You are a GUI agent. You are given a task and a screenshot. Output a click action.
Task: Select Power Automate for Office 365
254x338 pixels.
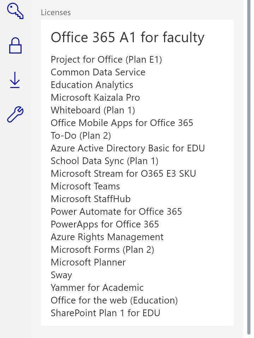[116, 212]
